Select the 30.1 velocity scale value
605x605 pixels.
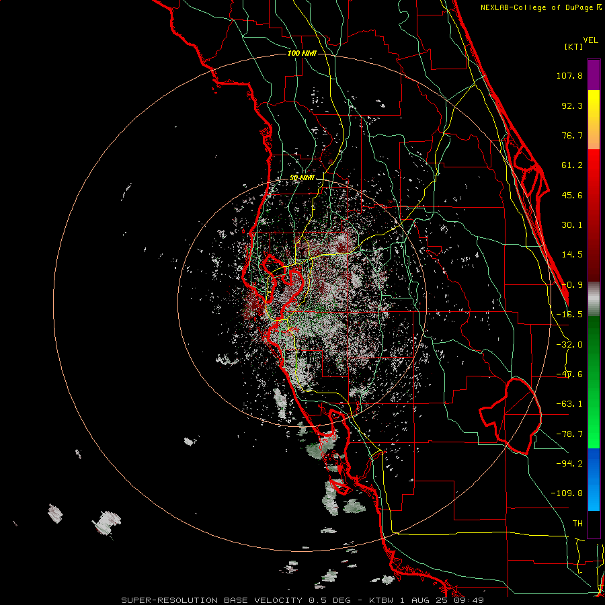click(572, 225)
